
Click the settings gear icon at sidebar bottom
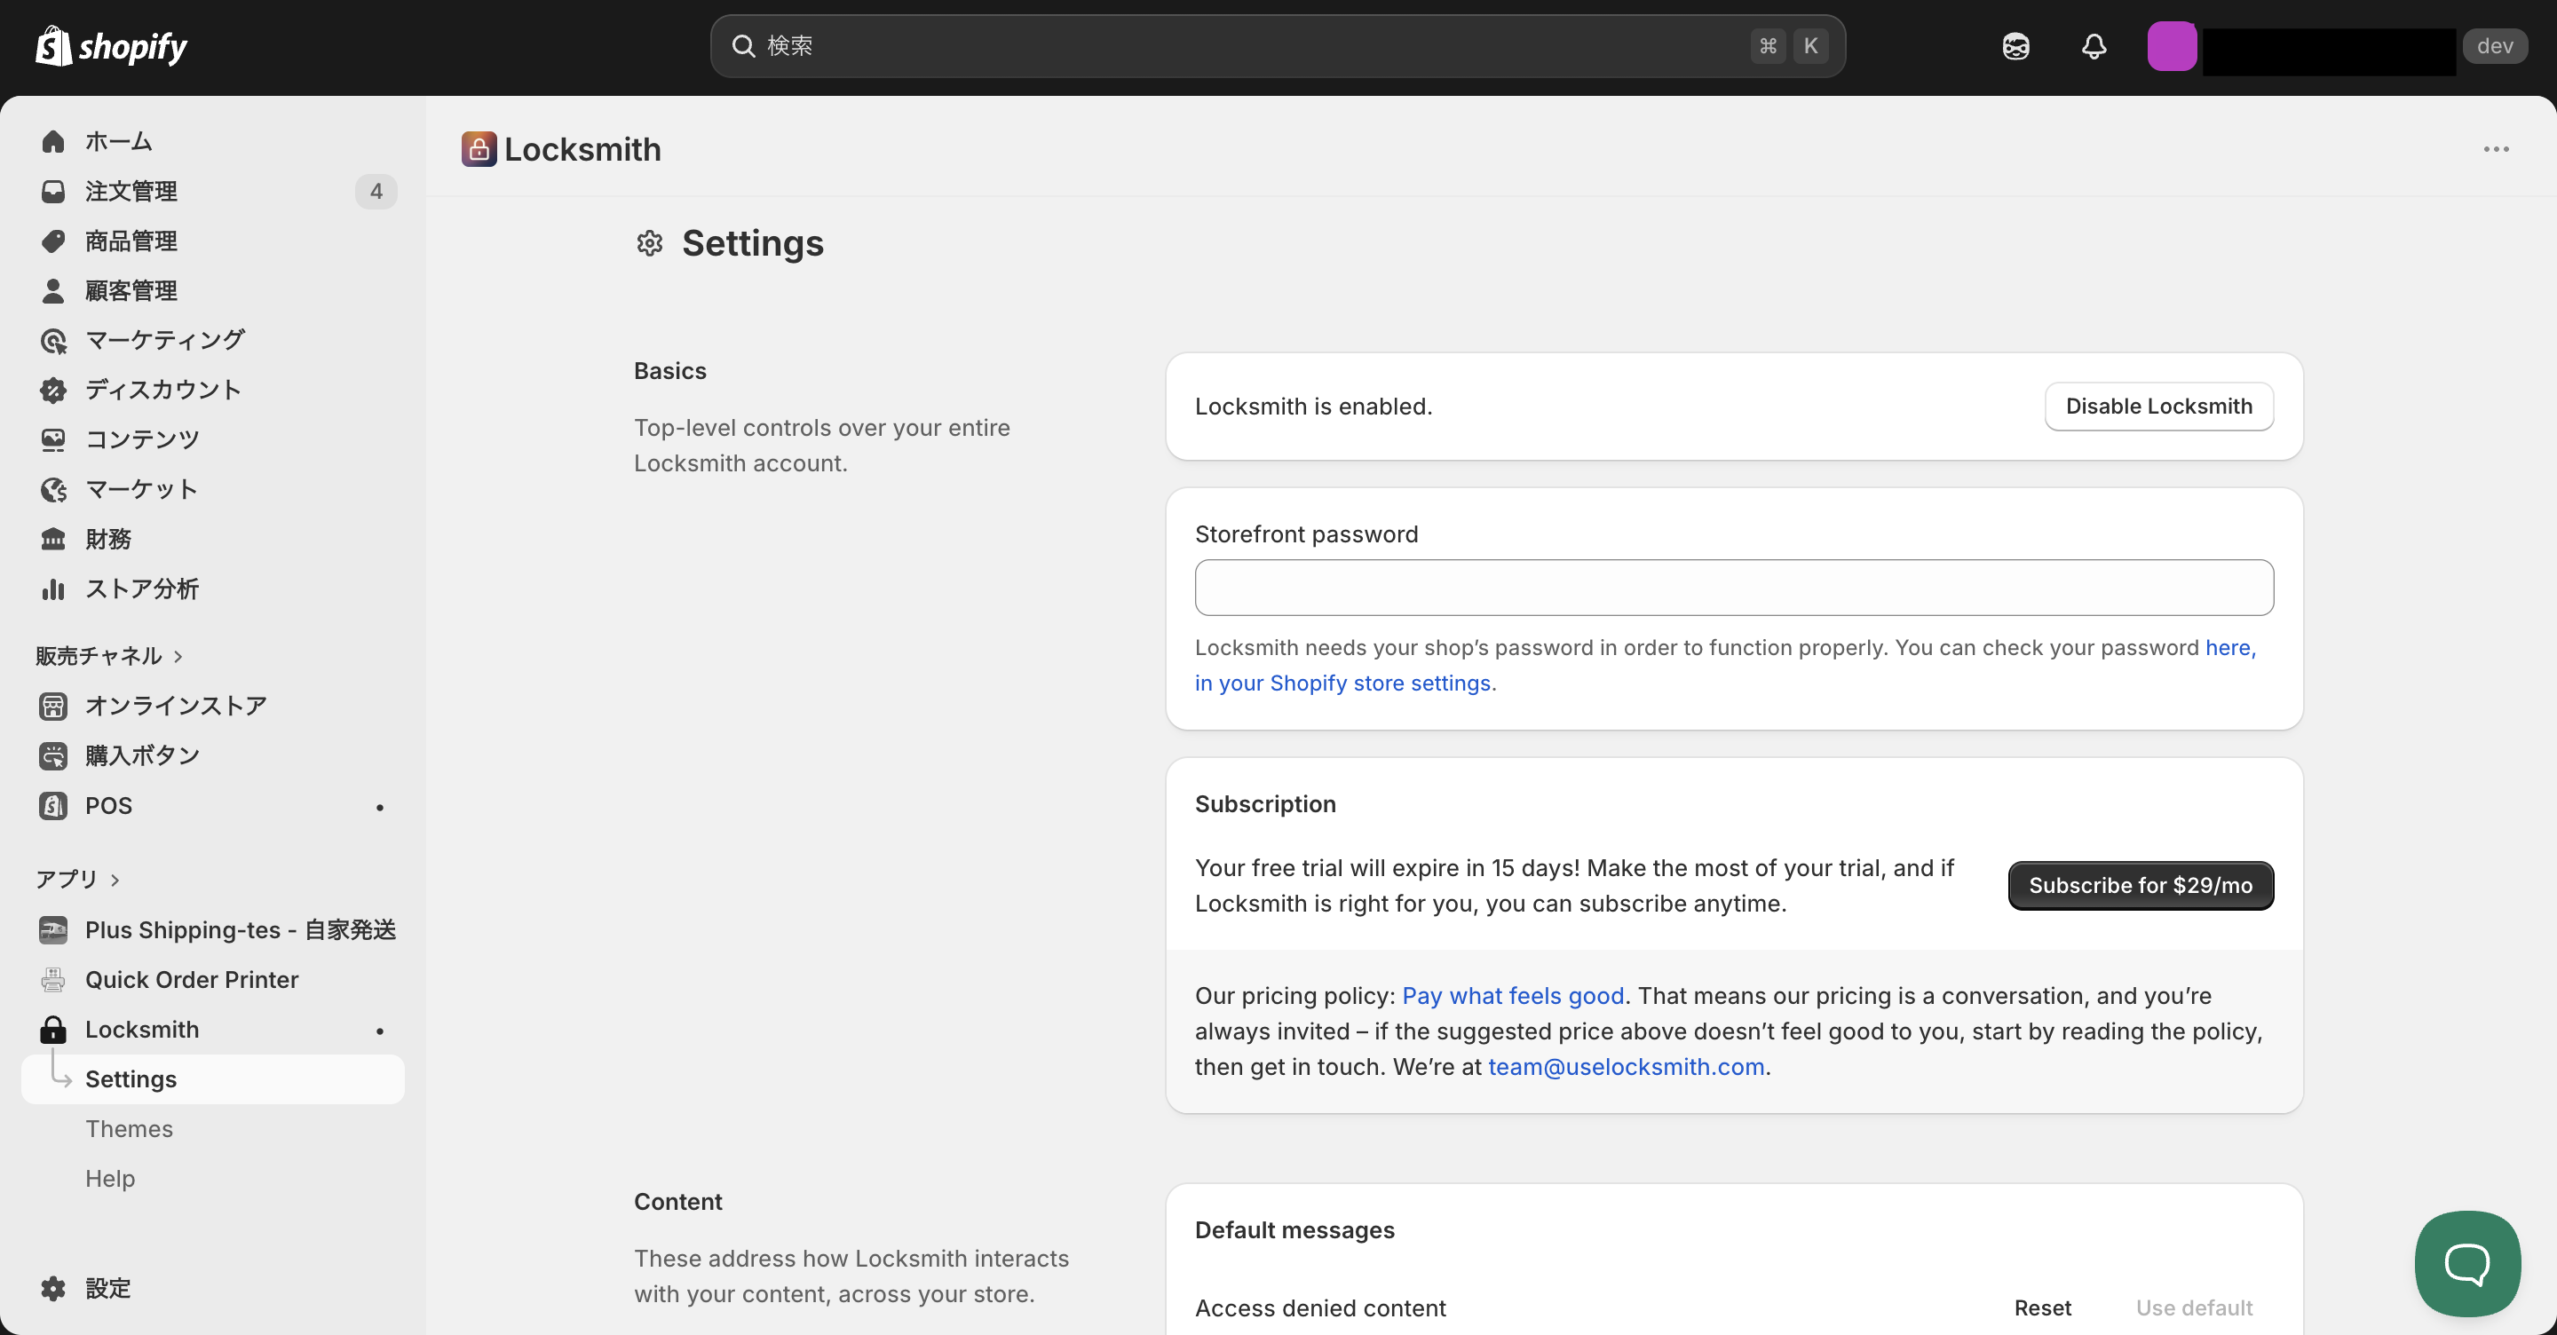(53, 1288)
